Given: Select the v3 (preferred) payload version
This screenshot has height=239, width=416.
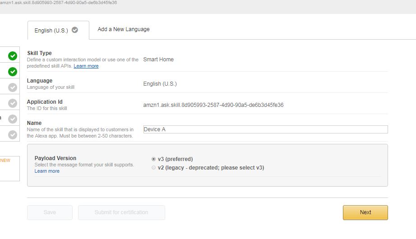Looking at the screenshot, I should coord(153,159).
